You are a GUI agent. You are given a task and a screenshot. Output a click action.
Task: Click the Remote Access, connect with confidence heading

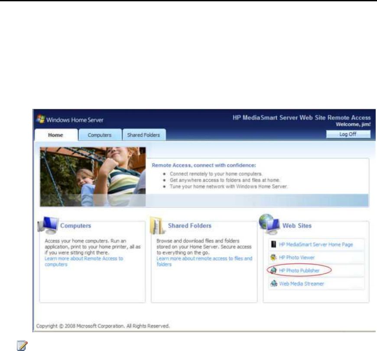(x=204, y=165)
